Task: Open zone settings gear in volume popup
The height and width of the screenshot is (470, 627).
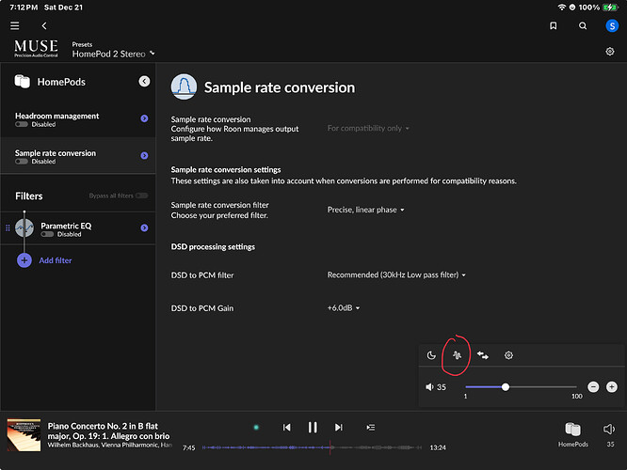Action: tap(508, 355)
